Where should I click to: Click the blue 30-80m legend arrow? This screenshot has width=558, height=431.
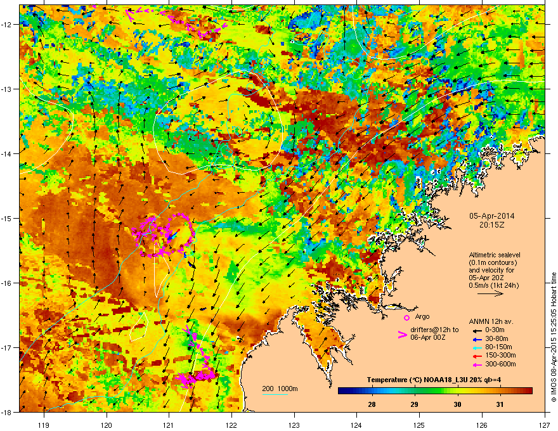tap(477, 339)
